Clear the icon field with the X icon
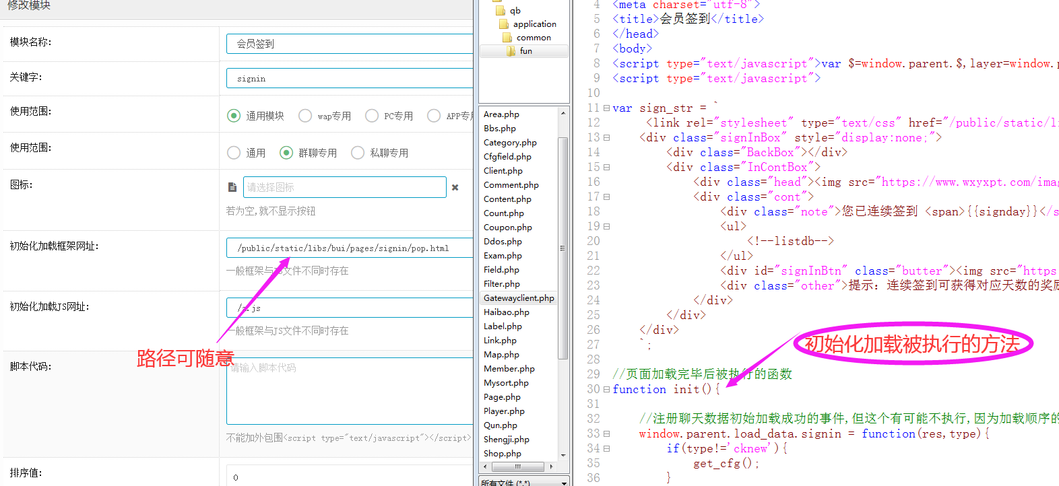The width and height of the screenshot is (1059, 486). tap(455, 187)
